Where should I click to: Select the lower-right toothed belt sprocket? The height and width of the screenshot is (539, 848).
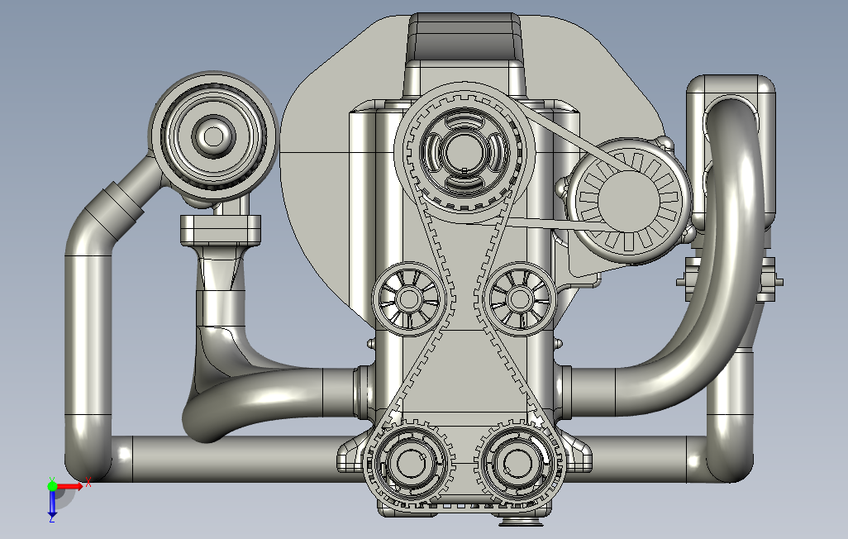tap(519, 463)
